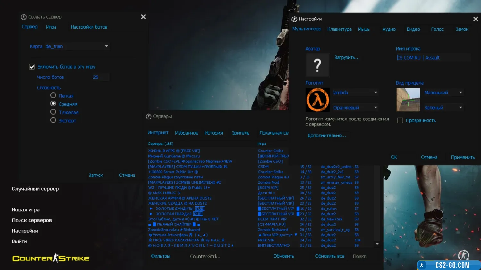Click the arrow icon beside ЗОЛОТЫЕ БАНДИТЫ server
Screen dimensions: 481x270
click(151, 209)
